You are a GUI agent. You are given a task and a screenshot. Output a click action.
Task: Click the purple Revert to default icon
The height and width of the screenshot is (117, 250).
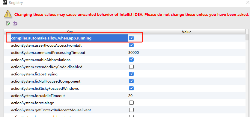[15, 23]
